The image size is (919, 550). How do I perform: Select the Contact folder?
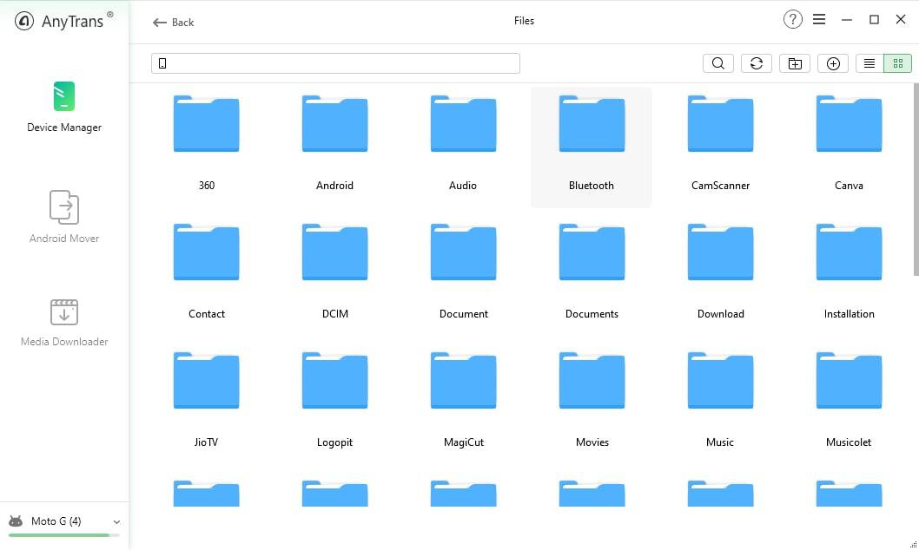pyautogui.click(x=207, y=272)
